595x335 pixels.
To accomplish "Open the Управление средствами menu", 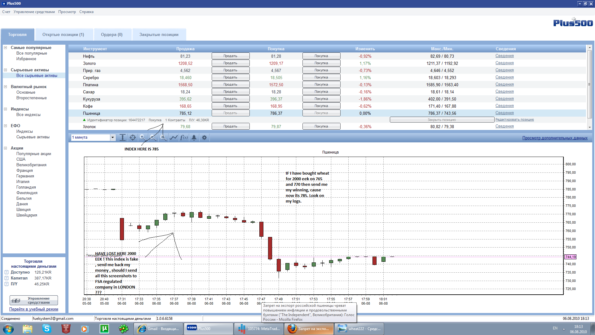I will [x=34, y=12].
